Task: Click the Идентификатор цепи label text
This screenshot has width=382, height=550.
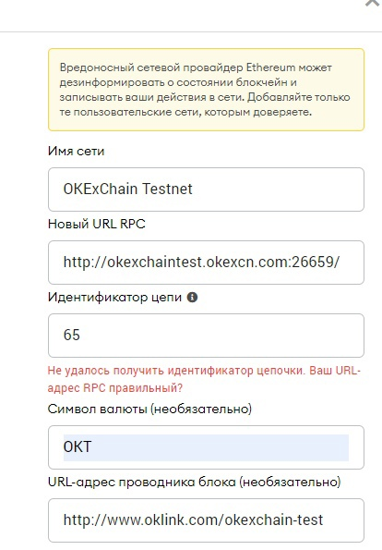Action: coord(114,298)
